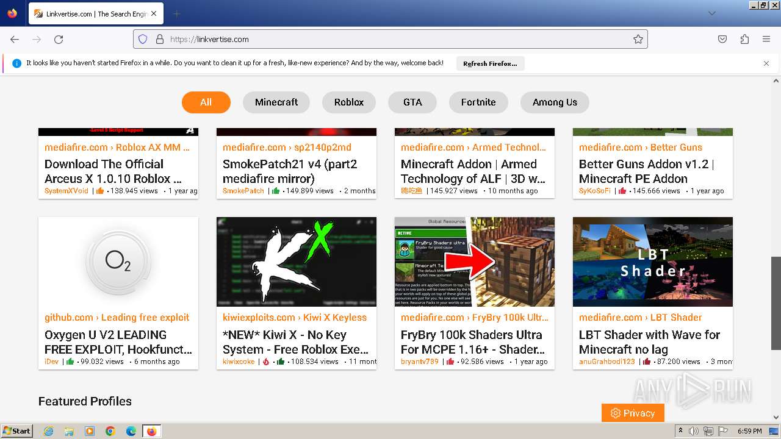Open volume control in system tray
This screenshot has height=439, width=781.
[694, 431]
